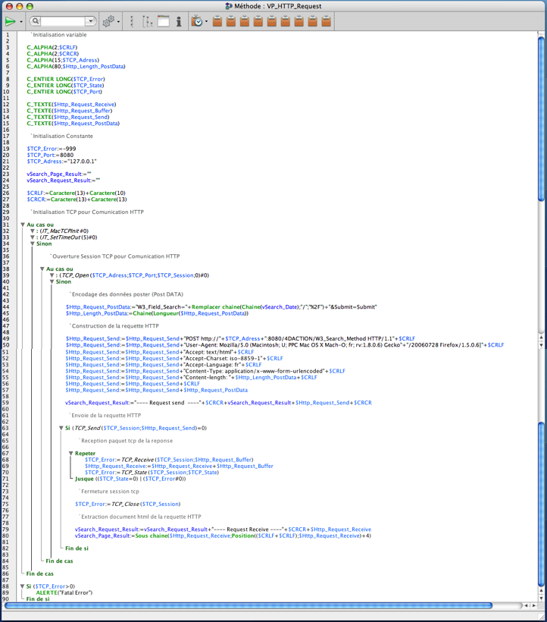
Task: Collapse the first 'Sinon' branch
Action: click(33, 244)
